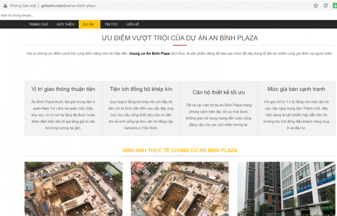The image size is (337, 216).
Task: Open the TIN TỨC menu item
Action: click(x=111, y=24)
